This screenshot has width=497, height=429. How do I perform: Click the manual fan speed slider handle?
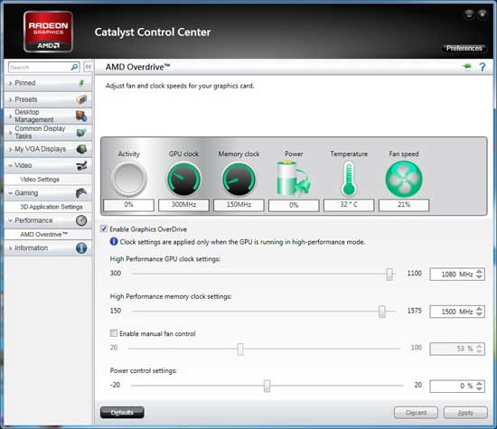[x=240, y=349]
